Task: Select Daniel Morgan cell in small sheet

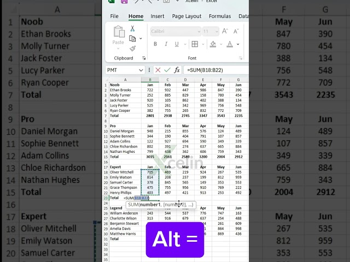Action: (x=125, y=131)
